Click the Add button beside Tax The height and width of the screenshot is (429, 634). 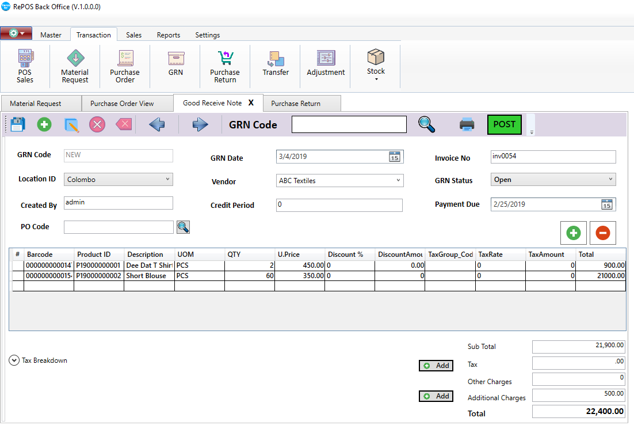click(x=436, y=366)
